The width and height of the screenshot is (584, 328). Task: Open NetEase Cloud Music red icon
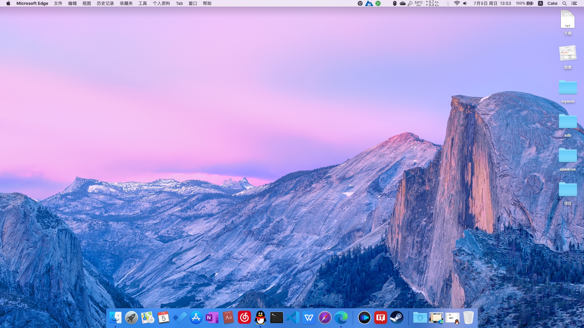coord(244,318)
